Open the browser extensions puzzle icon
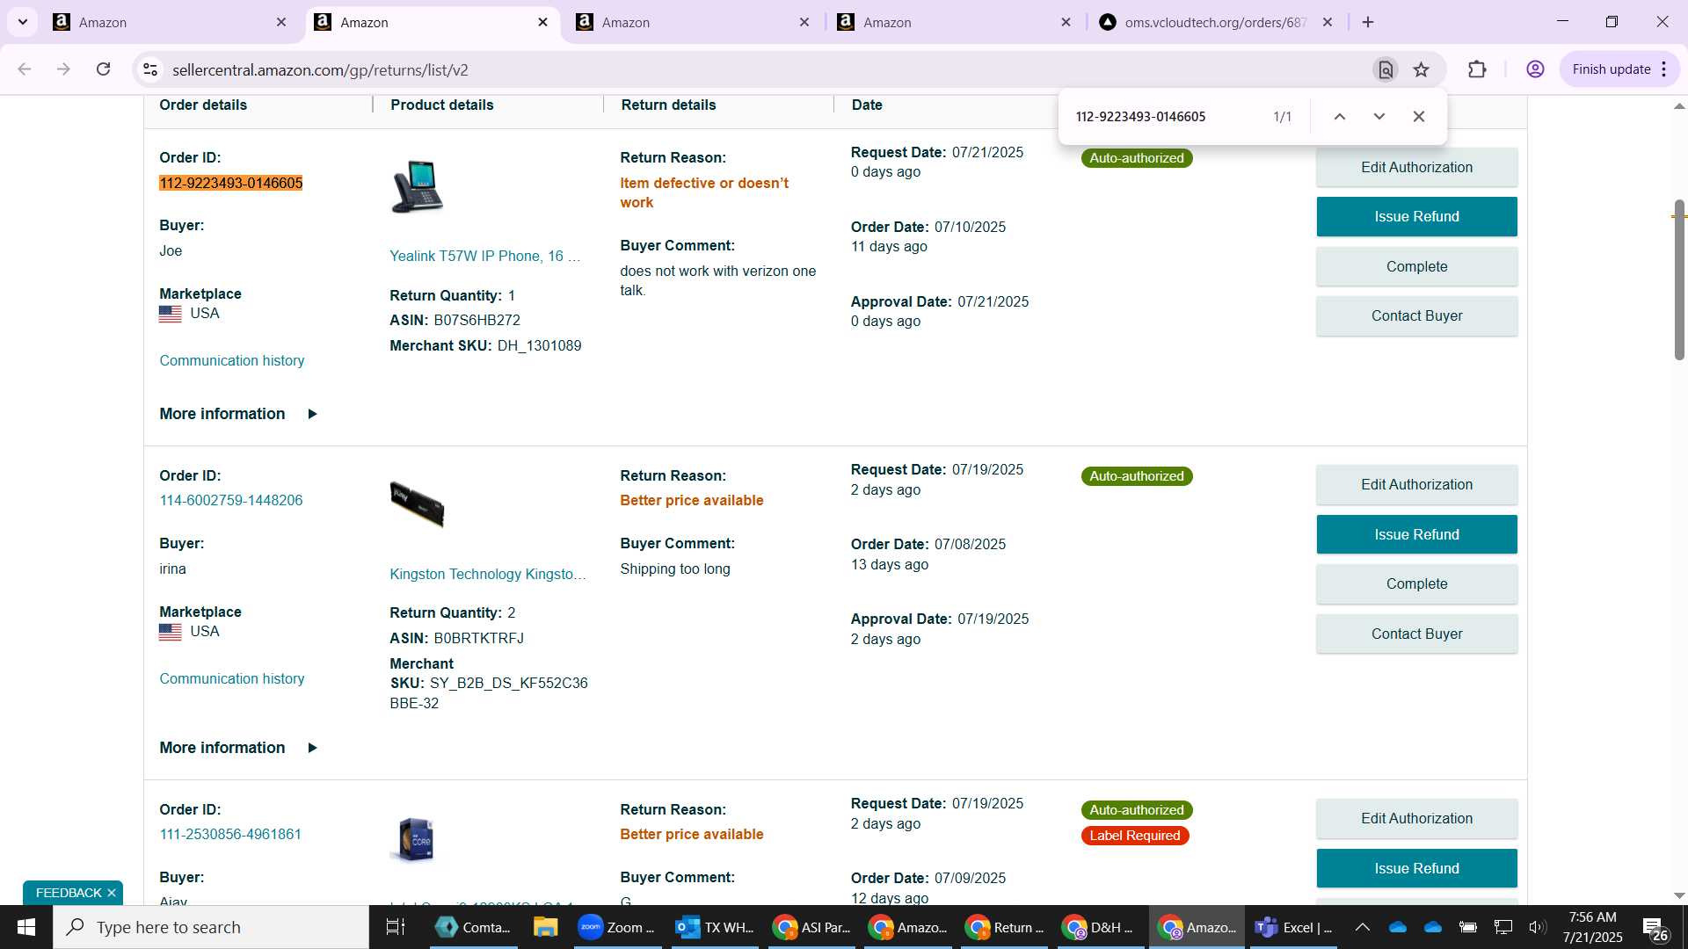This screenshot has width=1688, height=949. tap(1477, 69)
